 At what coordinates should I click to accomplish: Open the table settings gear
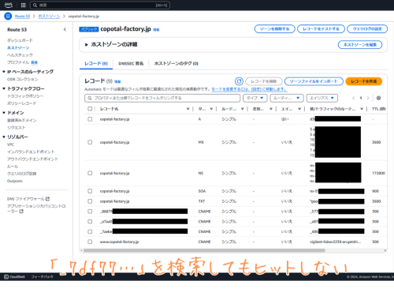pyautogui.click(x=378, y=98)
